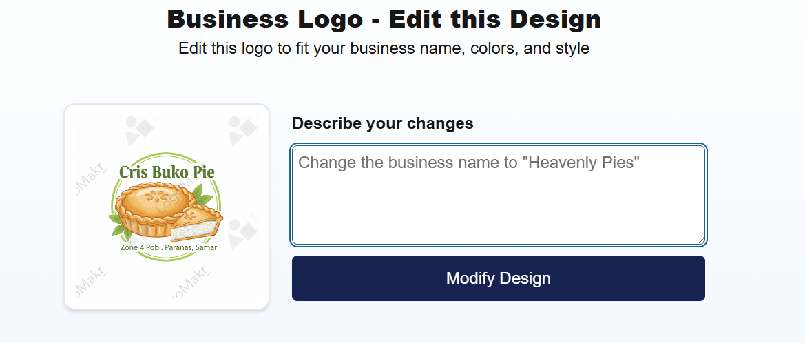The width and height of the screenshot is (805, 343).
Task: Click top-left watermark icon in logo preview
Action: point(140,129)
